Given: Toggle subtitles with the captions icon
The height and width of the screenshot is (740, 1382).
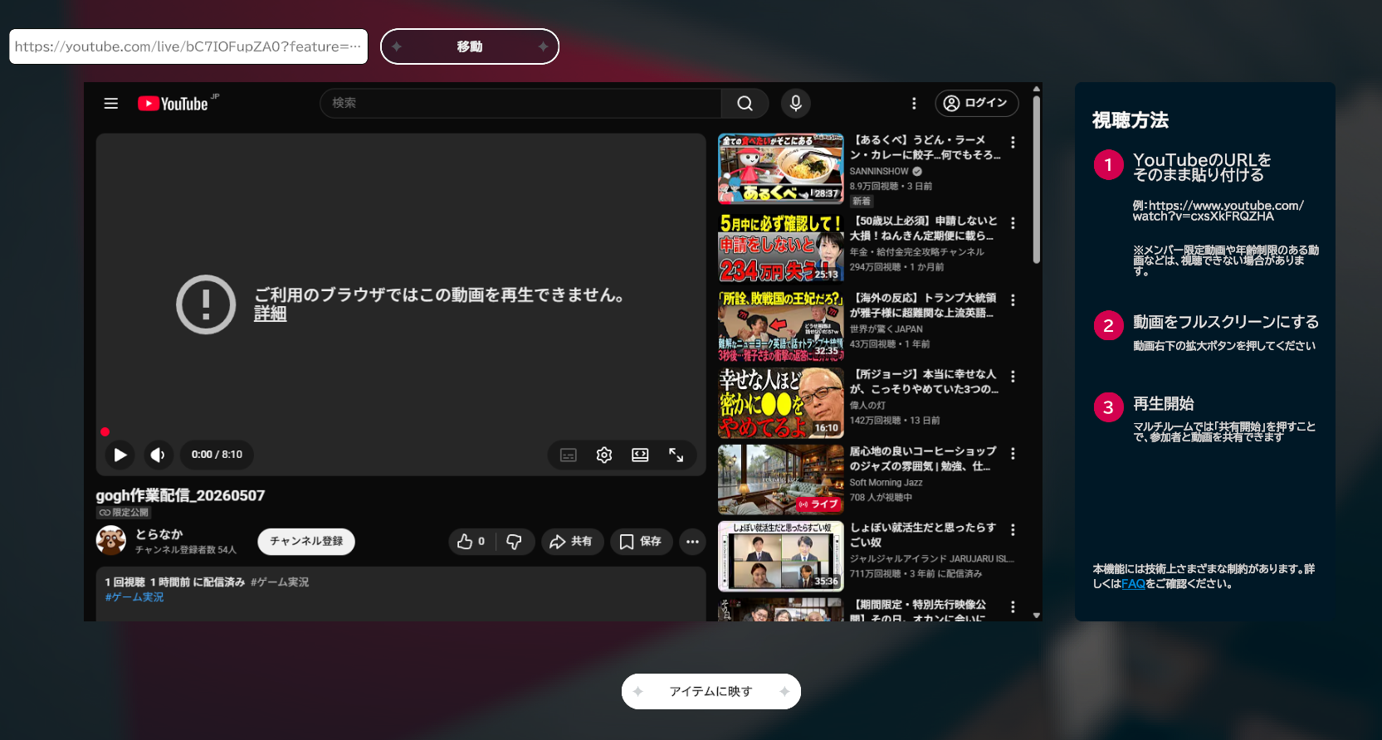Looking at the screenshot, I should (x=569, y=455).
